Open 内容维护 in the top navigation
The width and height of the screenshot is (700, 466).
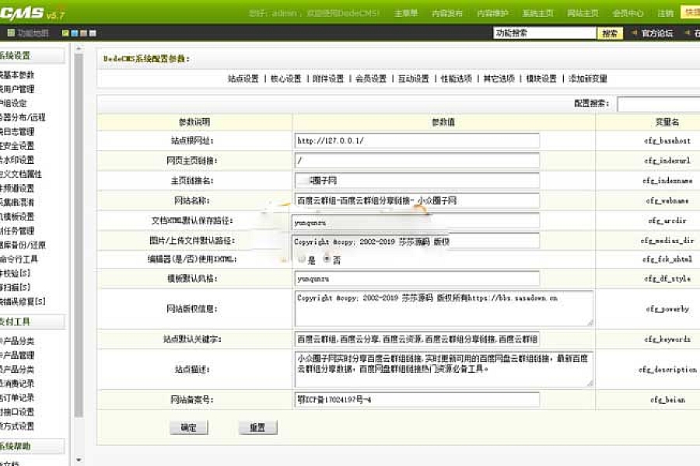click(x=492, y=13)
